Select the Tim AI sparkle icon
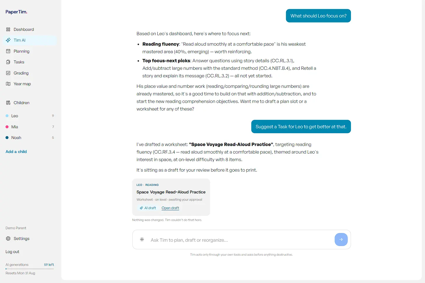 point(8,40)
